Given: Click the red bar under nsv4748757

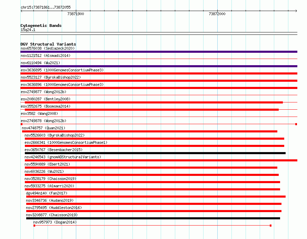Looking at the screenshot, I should tap(150, 131).
